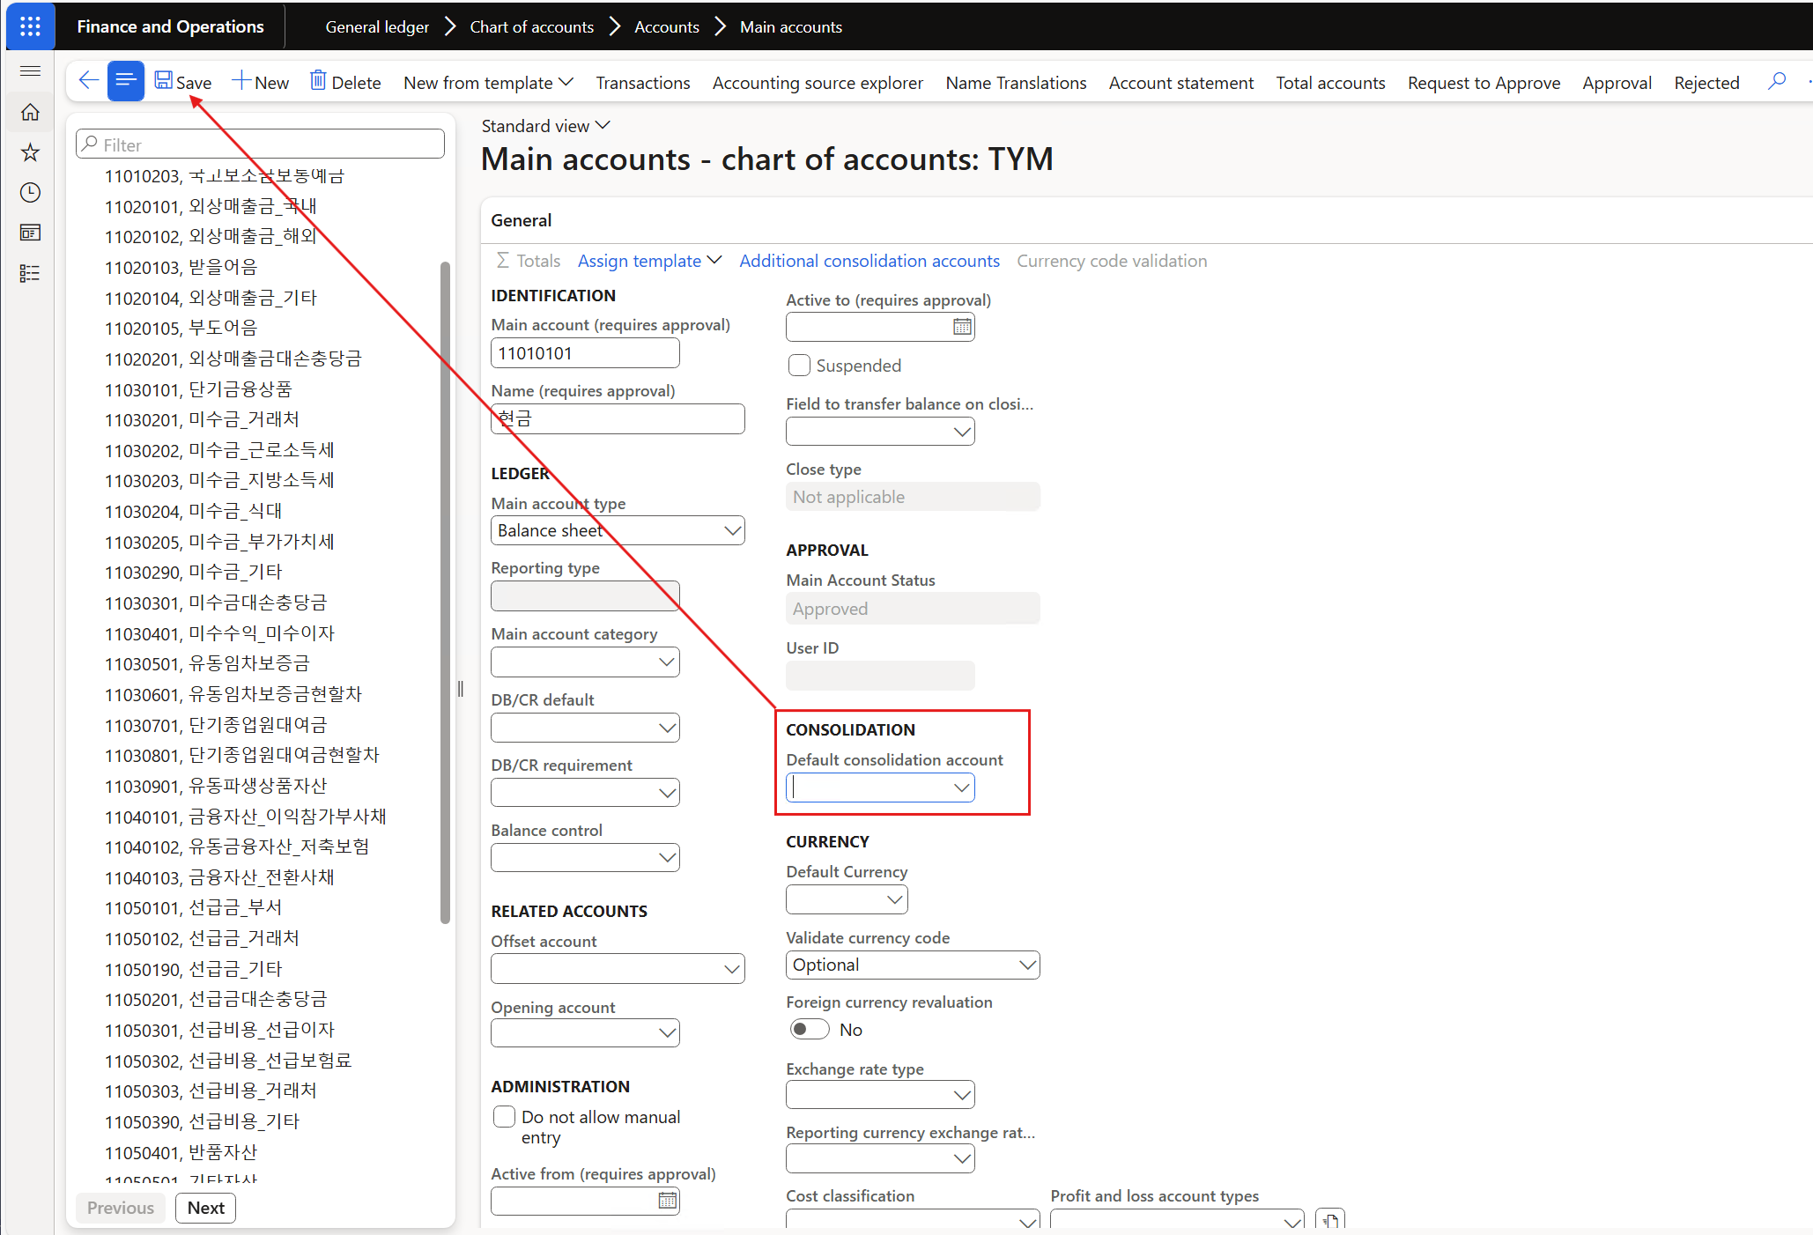The height and width of the screenshot is (1235, 1813).
Task: Open Main account type dropdown
Action: coord(731,530)
